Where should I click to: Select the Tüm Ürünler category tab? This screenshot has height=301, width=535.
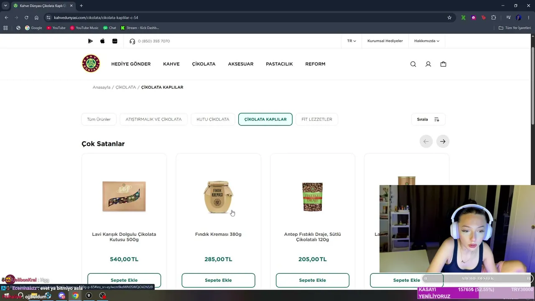pyautogui.click(x=99, y=119)
